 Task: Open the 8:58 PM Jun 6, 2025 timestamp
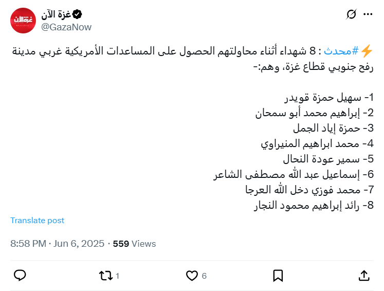tap(57, 244)
